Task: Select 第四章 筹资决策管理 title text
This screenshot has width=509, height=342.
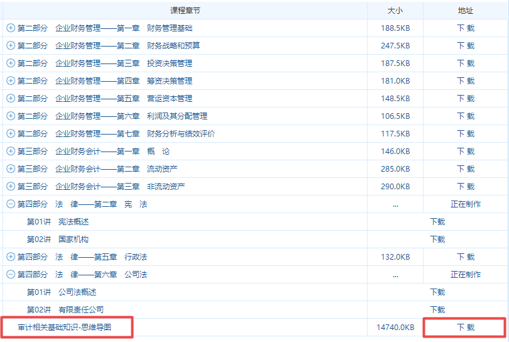Action: pos(105,81)
